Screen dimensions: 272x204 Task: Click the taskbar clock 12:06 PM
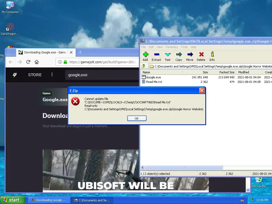point(262,200)
